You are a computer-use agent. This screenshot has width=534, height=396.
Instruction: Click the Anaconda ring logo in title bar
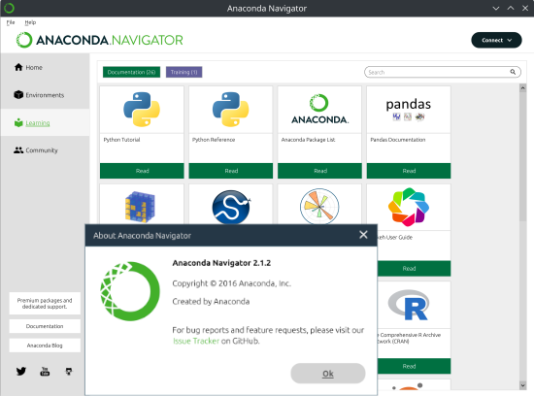click(9, 8)
